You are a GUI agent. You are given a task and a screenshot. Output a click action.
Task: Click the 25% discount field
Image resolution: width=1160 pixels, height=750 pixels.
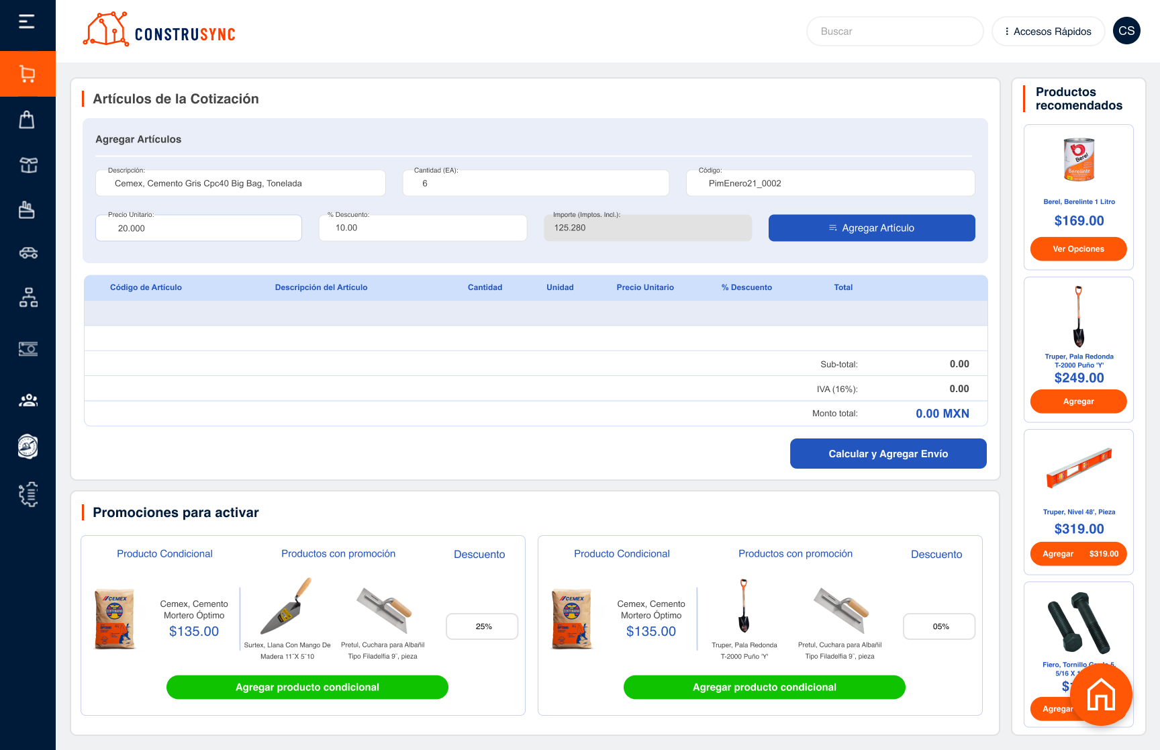tap(482, 626)
